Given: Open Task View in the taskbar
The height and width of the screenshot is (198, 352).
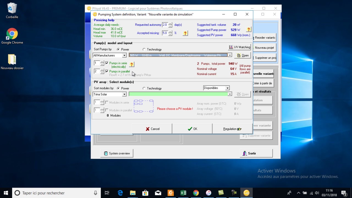Looking at the screenshot, I should coord(107,193).
